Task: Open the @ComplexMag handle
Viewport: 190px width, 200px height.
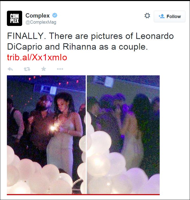Action: click(41, 22)
